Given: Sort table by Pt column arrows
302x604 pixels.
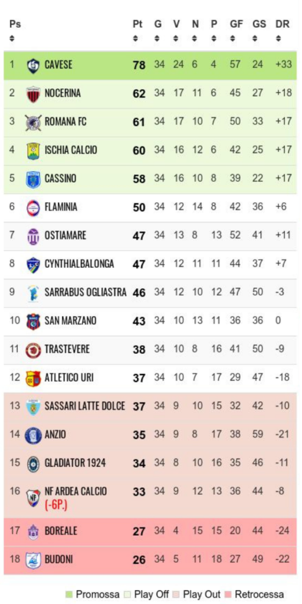Looking at the screenshot, I should tap(136, 38).
